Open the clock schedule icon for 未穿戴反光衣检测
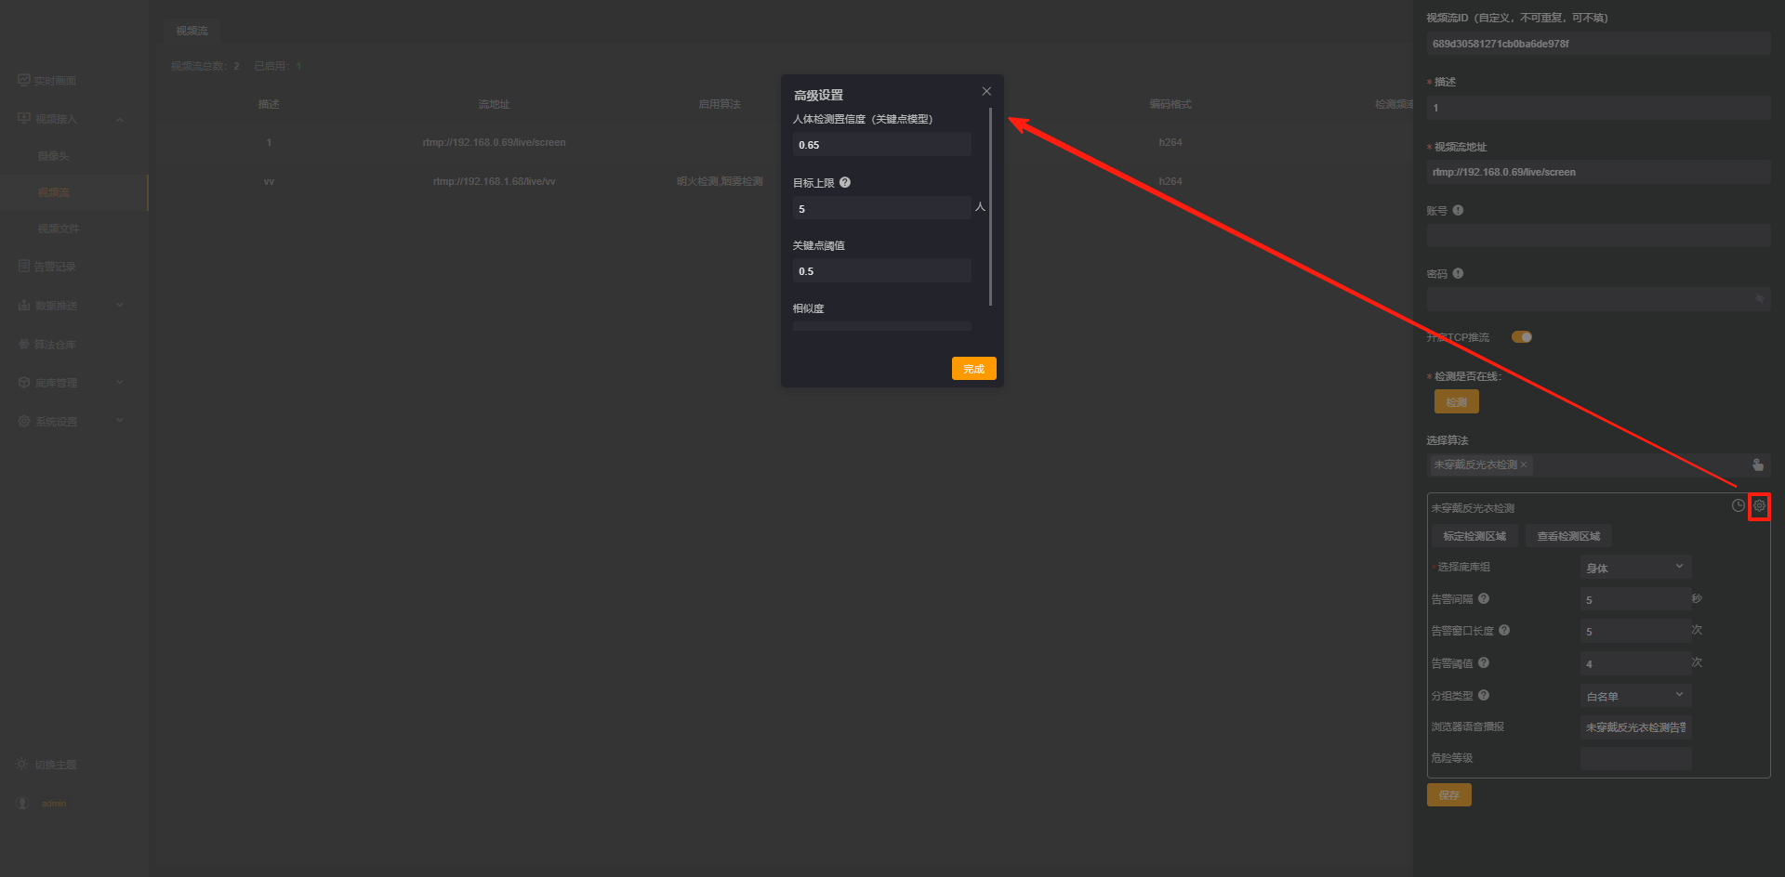Screen dimensions: 1785x877 1738,505
